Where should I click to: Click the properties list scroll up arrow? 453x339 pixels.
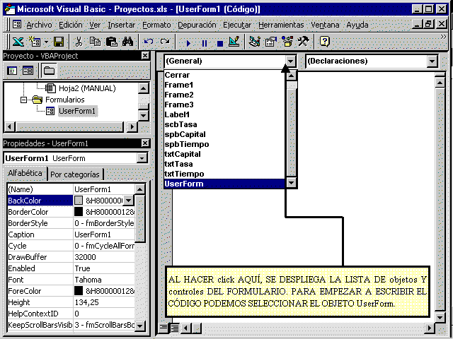point(140,189)
